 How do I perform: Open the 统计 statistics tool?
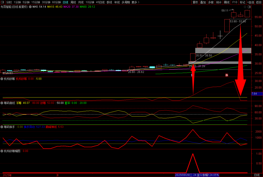tap(219, 2)
